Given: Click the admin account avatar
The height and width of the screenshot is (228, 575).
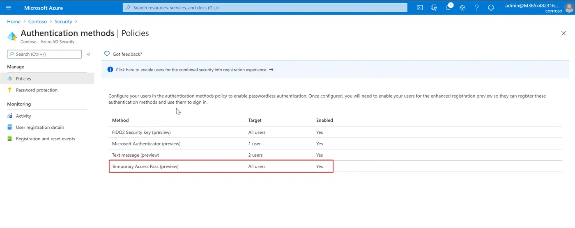Looking at the screenshot, I should tap(569, 7).
